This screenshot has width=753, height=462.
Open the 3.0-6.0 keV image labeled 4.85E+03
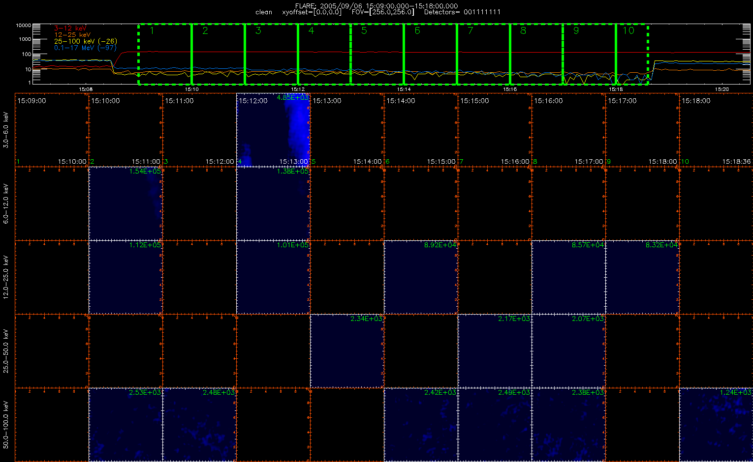(x=273, y=130)
